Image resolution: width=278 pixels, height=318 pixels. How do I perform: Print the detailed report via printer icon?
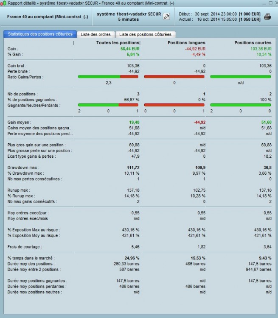coord(267,17)
